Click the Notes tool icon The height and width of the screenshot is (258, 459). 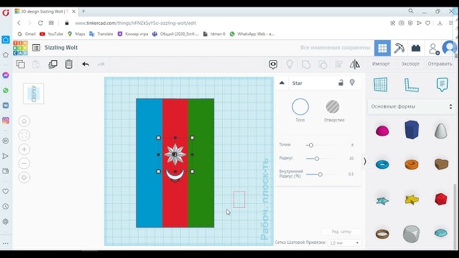pyautogui.click(x=442, y=85)
